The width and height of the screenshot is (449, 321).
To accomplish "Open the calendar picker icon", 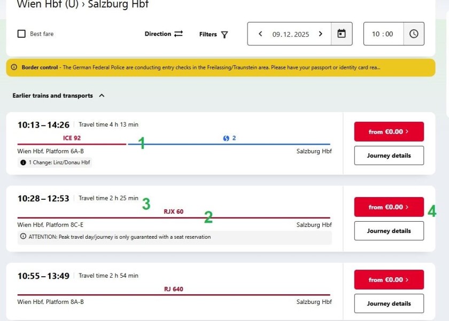I will click(343, 33).
